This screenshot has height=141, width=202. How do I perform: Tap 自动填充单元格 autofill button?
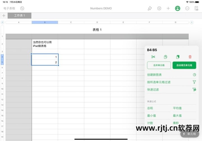pyautogui.click(x=184, y=65)
